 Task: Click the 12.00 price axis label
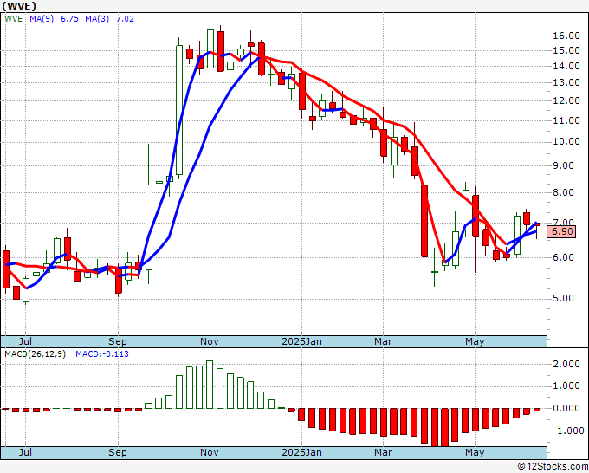(x=566, y=100)
